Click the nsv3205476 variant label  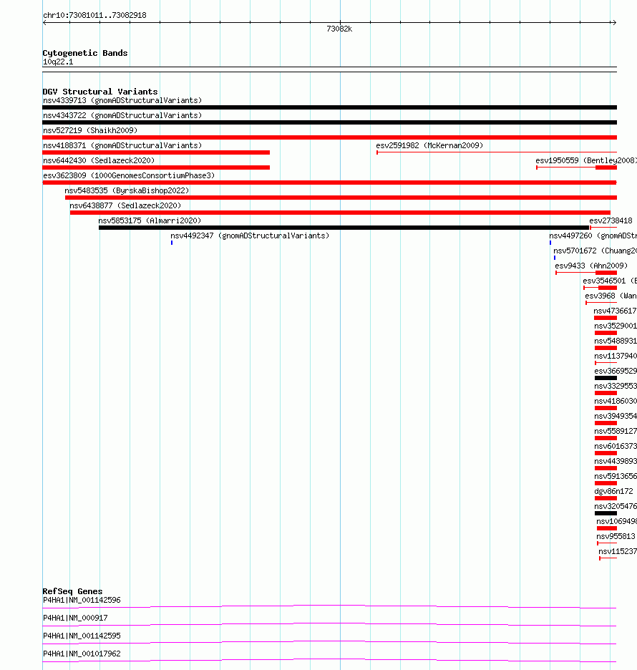pyautogui.click(x=616, y=506)
